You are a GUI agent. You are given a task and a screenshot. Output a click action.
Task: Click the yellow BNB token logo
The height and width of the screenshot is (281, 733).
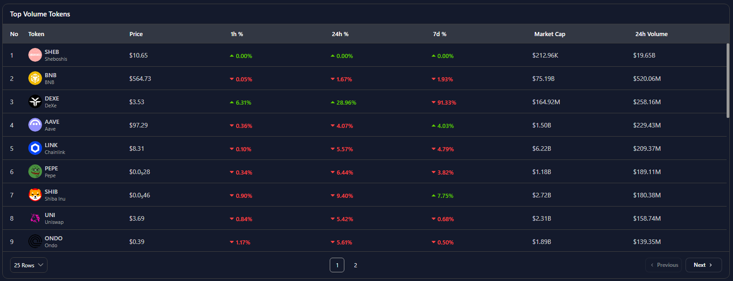[35, 79]
